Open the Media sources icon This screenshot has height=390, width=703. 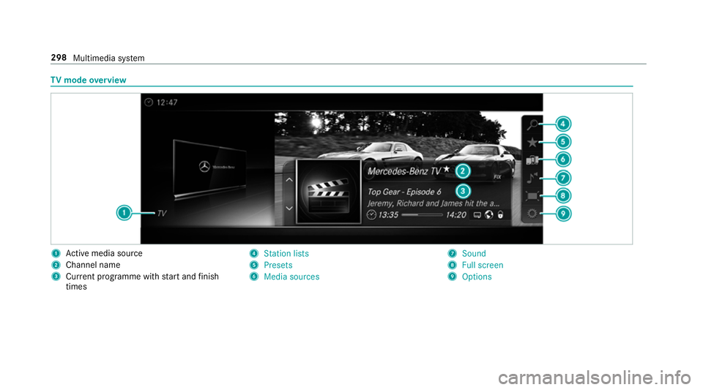click(x=532, y=160)
